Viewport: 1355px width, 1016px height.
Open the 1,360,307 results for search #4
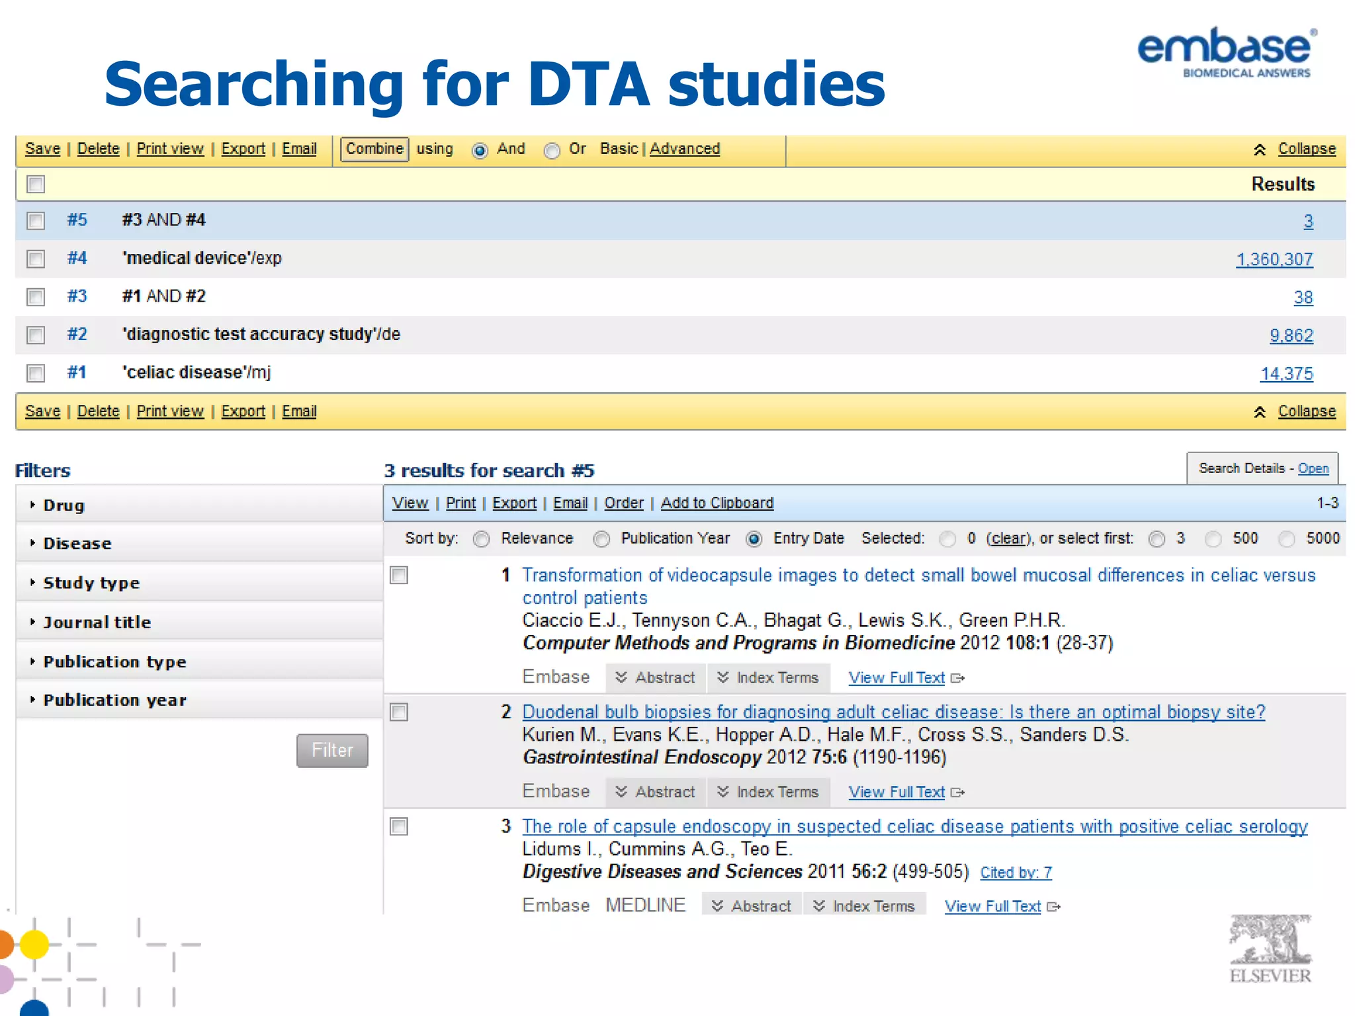tap(1275, 259)
